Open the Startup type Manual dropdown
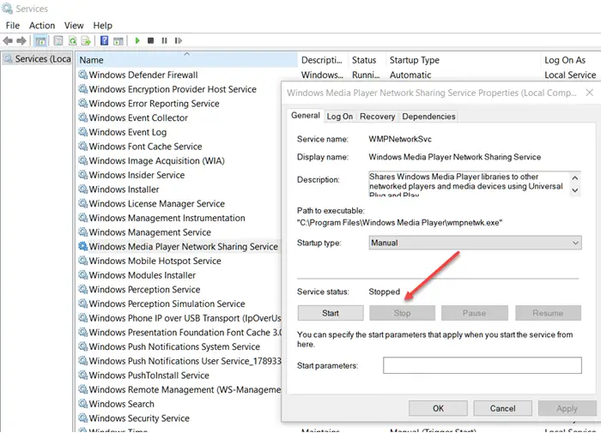 pos(475,243)
